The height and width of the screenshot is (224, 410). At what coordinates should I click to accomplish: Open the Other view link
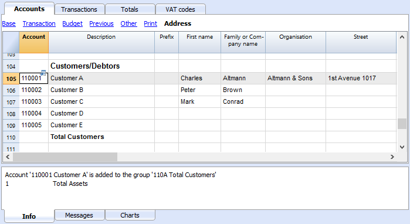coord(128,23)
